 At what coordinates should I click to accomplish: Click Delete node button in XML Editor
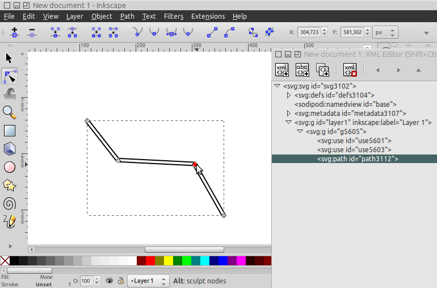coord(350,70)
